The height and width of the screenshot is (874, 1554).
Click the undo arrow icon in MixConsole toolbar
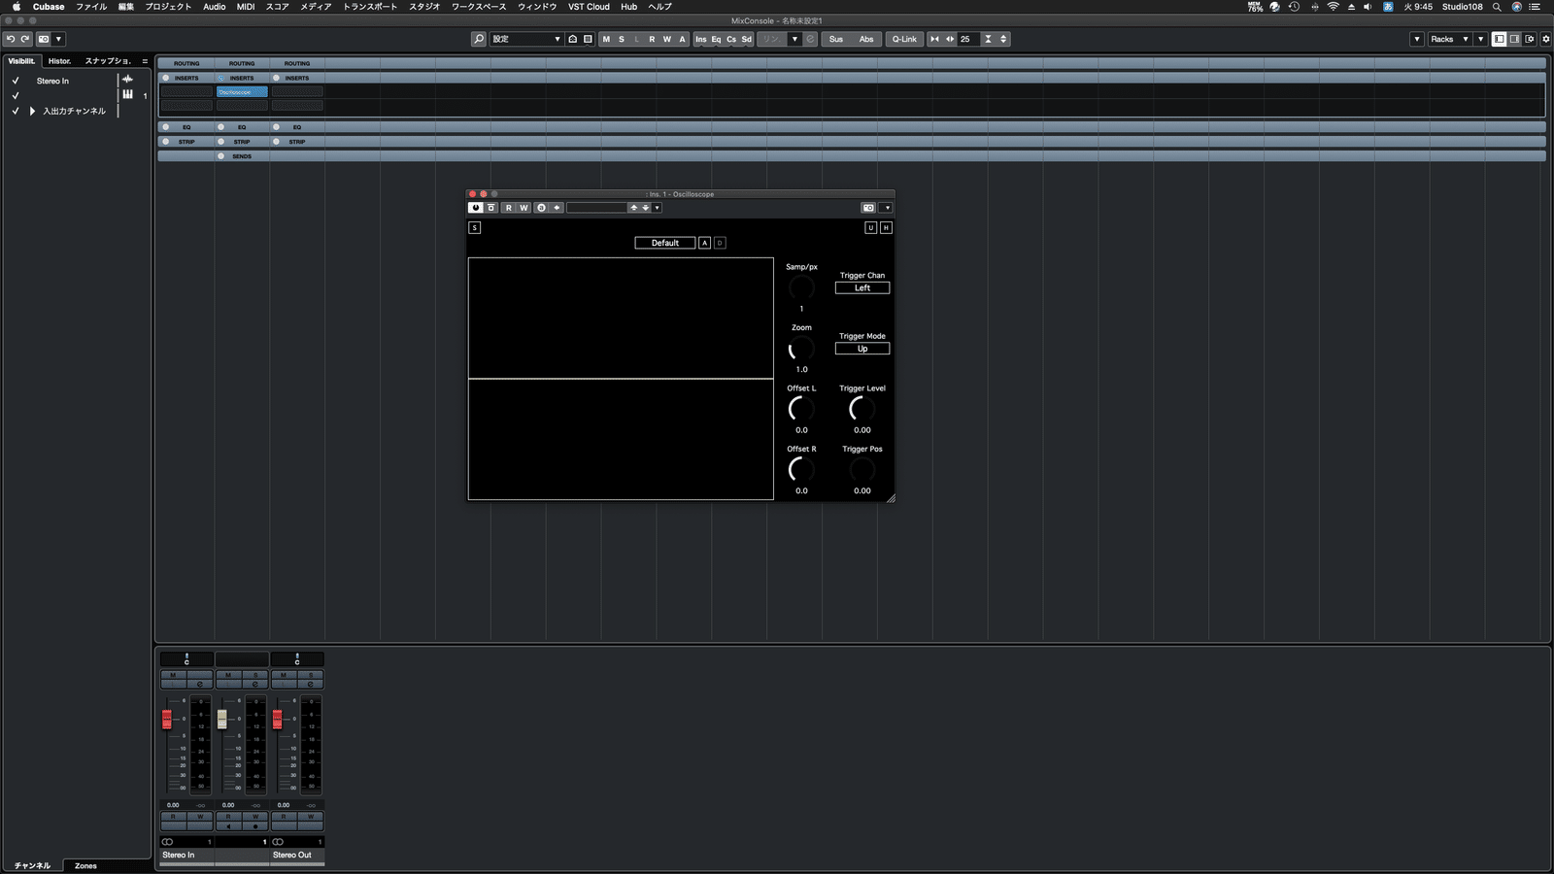(x=11, y=39)
